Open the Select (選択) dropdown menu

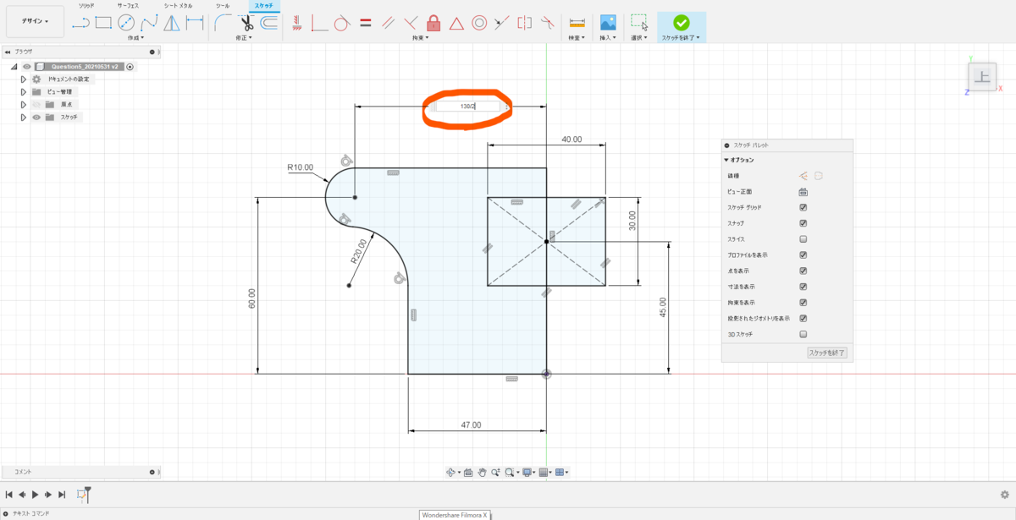[639, 38]
